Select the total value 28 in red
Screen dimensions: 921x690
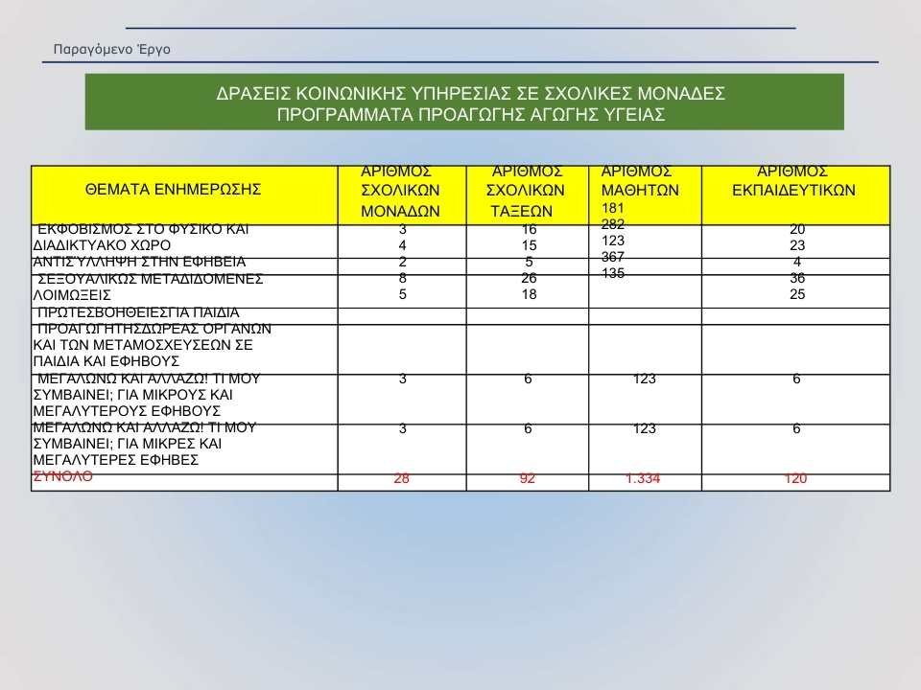402,479
